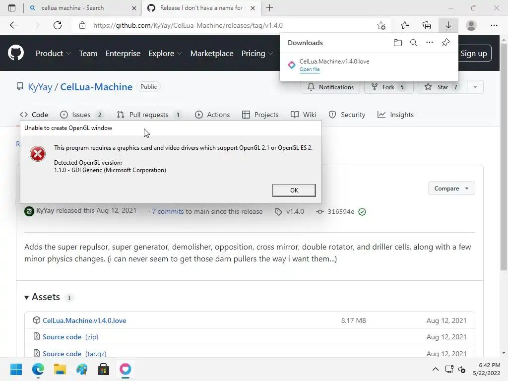508x381 pixels.
Task: Open the Projects tab
Action: coord(260,115)
